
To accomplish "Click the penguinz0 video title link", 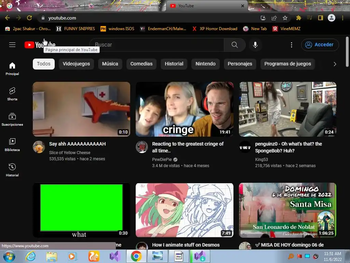I will [x=288, y=147].
